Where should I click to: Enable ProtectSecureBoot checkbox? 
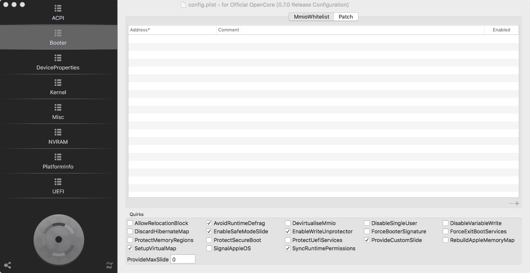coord(210,240)
